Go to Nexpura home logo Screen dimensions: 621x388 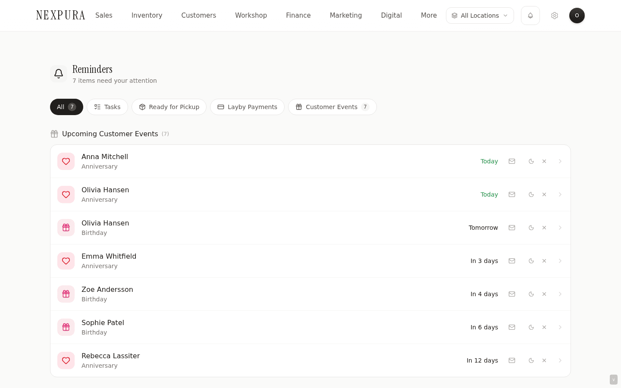[61, 16]
